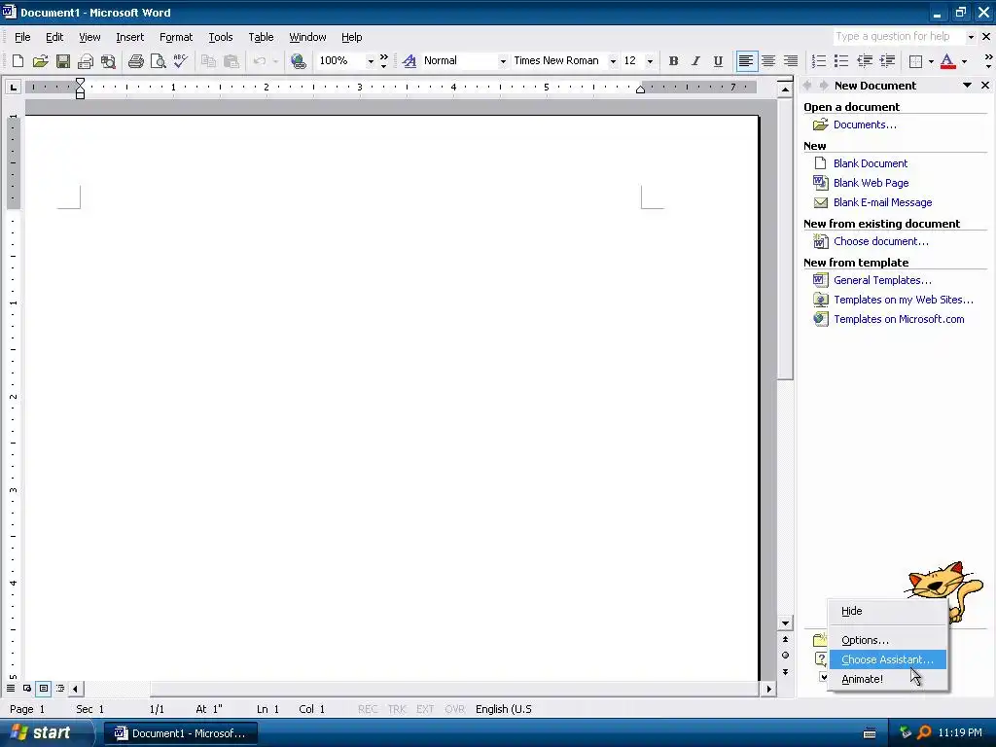Open the Insert menu
Screen dimensions: 996x747
pyautogui.click(x=129, y=38)
